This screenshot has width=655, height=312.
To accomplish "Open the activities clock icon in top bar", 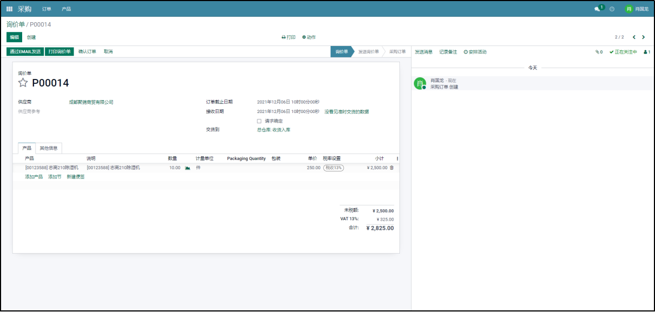I will 612,9.
